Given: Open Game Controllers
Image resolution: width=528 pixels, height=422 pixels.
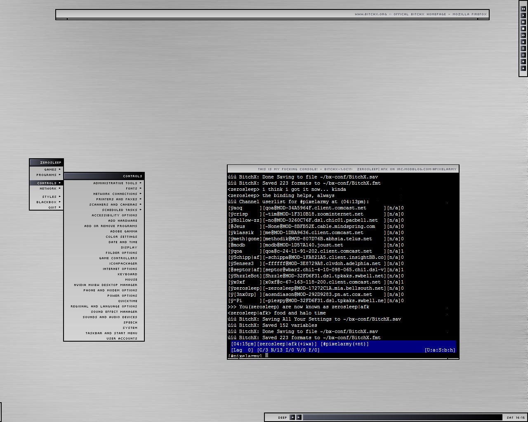Looking at the screenshot, I should click(104, 258).
